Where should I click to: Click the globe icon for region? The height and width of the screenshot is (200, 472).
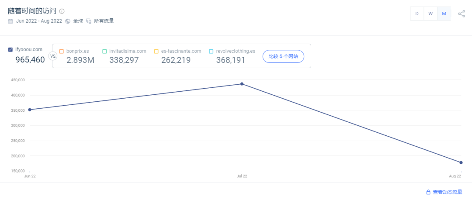68,21
